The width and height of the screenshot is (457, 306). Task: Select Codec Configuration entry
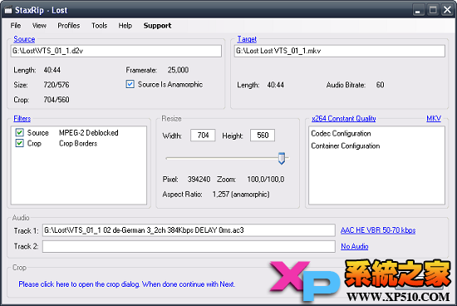pyautogui.click(x=341, y=134)
